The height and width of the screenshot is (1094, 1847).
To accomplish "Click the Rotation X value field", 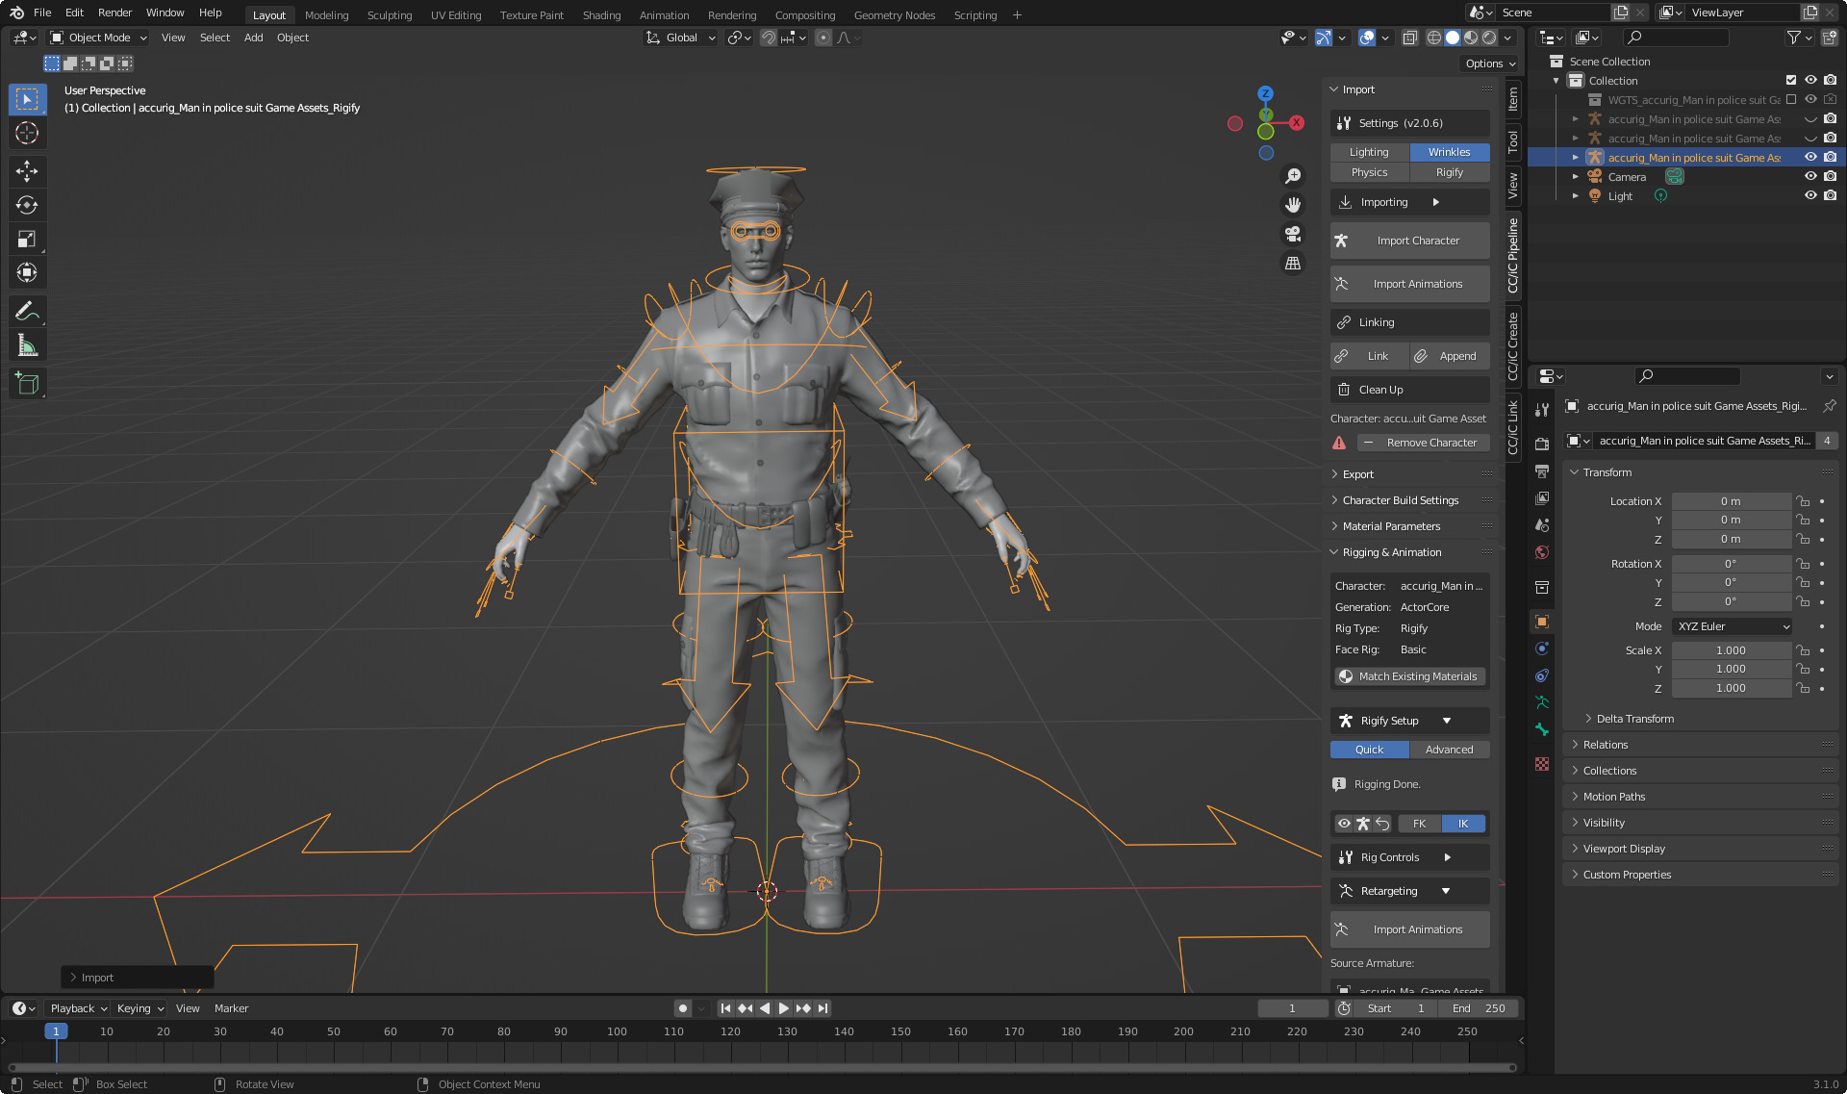I will pos(1731,564).
